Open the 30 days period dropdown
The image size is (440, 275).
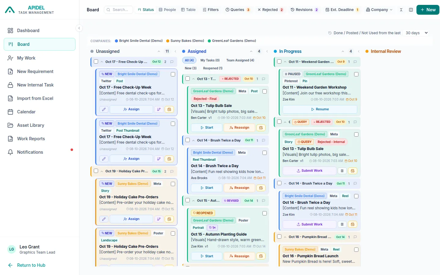(417, 33)
